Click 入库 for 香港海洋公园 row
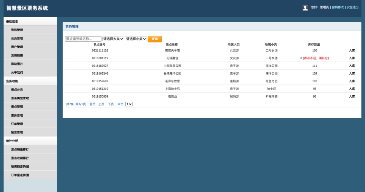The image size is (365, 192). click(x=352, y=73)
